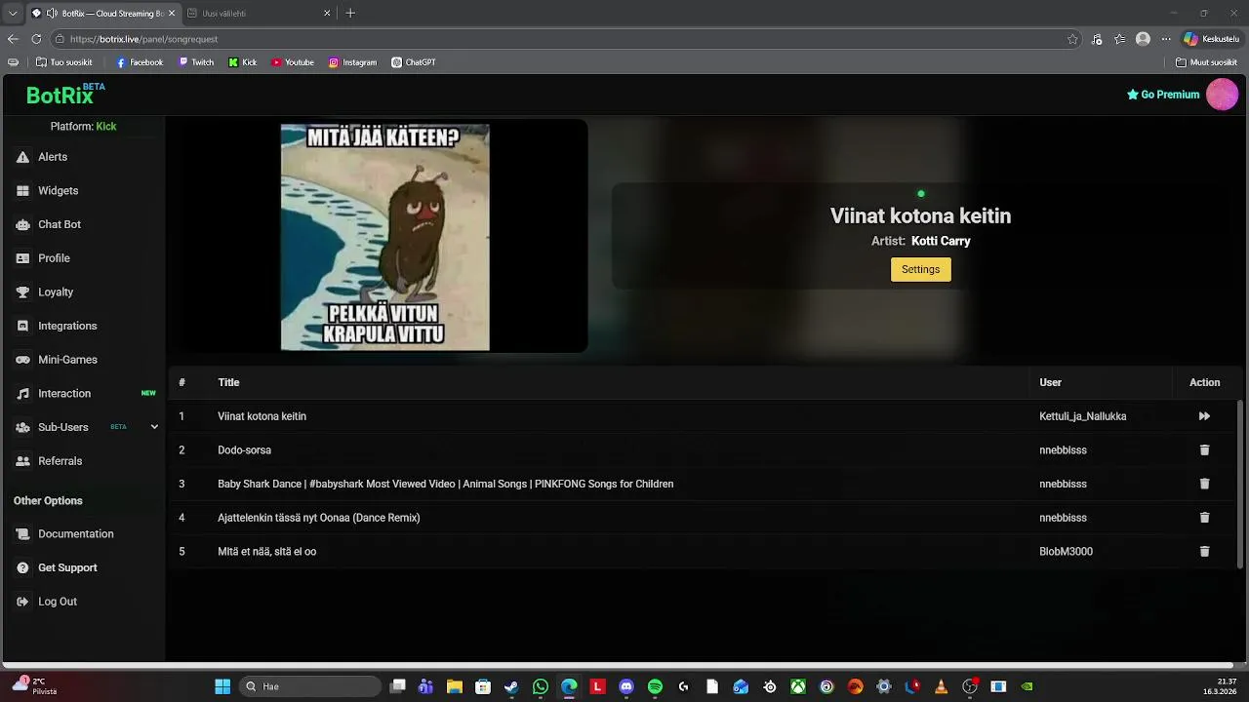Click the browser address bar
Image resolution: width=1249 pixels, height=702 pixels.
coord(566,39)
